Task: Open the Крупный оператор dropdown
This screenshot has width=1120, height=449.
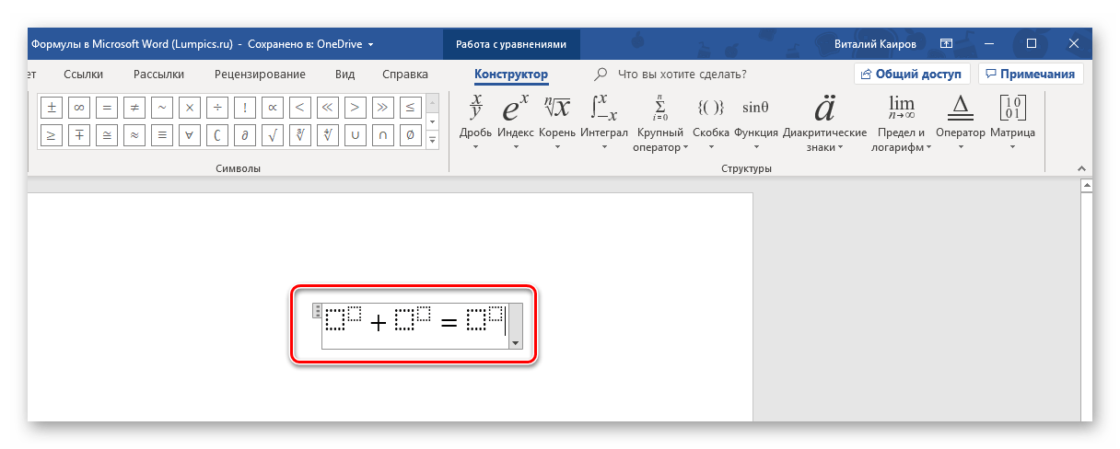Action: tap(660, 121)
